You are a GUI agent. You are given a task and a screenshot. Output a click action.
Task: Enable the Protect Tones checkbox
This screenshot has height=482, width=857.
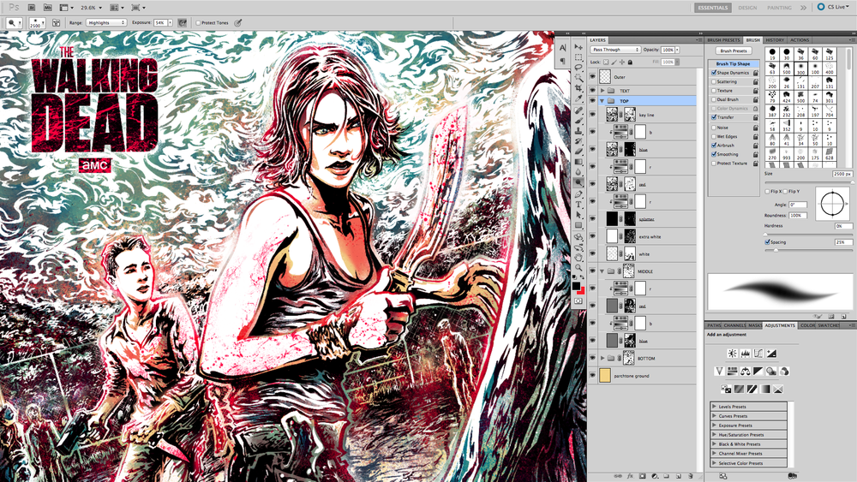tap(198, 23)
